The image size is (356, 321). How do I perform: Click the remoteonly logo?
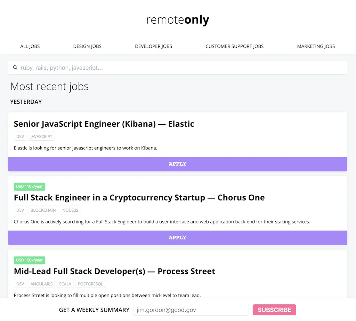coord(177,20)
